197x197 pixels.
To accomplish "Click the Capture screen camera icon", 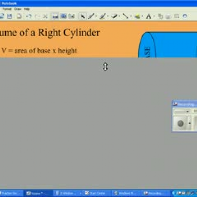I will coord(72,17).
